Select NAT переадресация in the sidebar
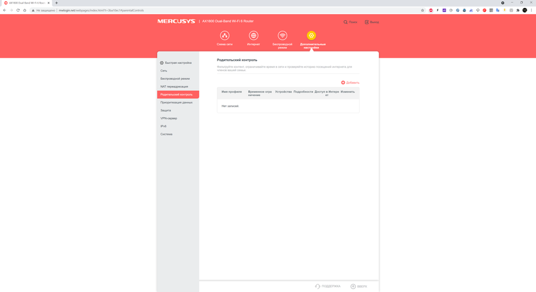Viewport: 536px width, 292px height. 174,87
